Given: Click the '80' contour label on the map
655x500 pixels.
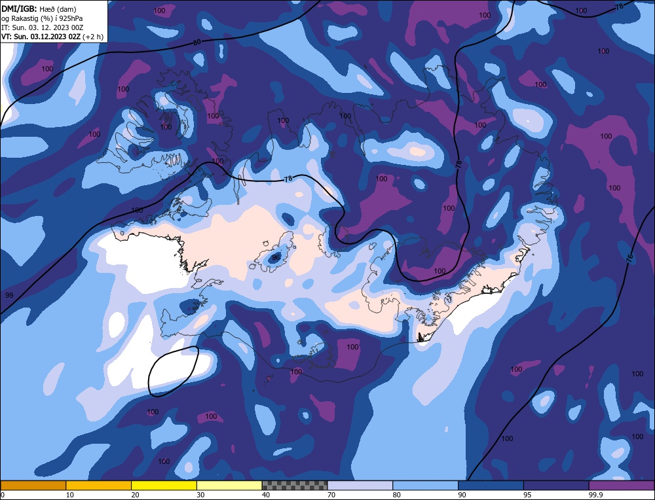Looking at the screenshot, I should coord(197,43).
